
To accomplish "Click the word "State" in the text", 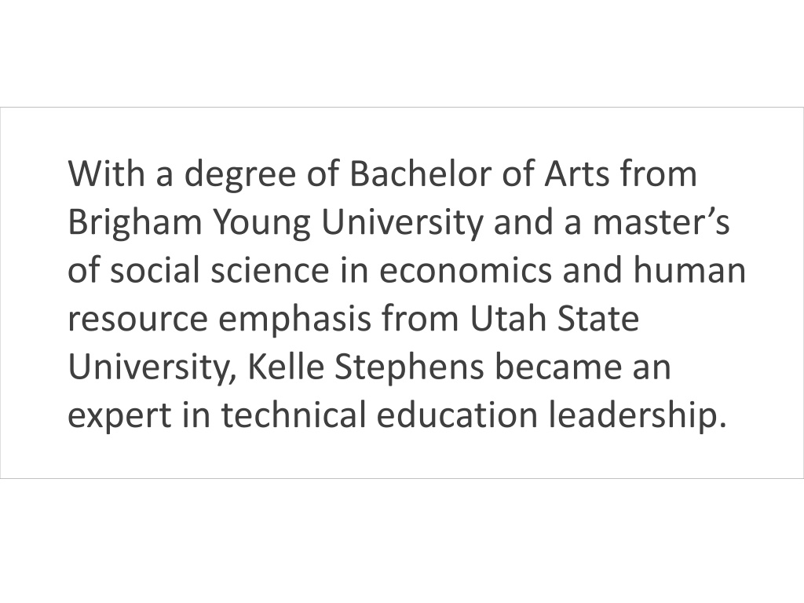I will (598, 318).
